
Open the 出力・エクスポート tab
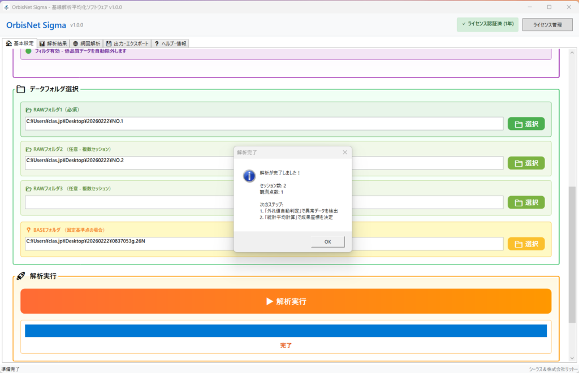pyautogui.click(x=128, y=44)
